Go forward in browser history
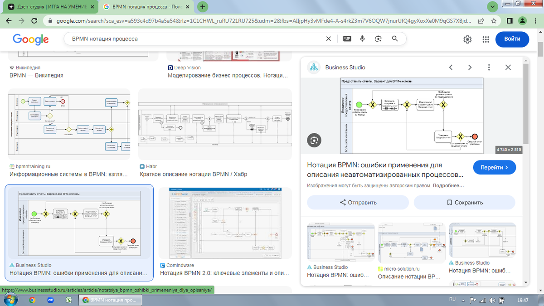The height and width of the screenshot is (306, 544). (21, 21)
